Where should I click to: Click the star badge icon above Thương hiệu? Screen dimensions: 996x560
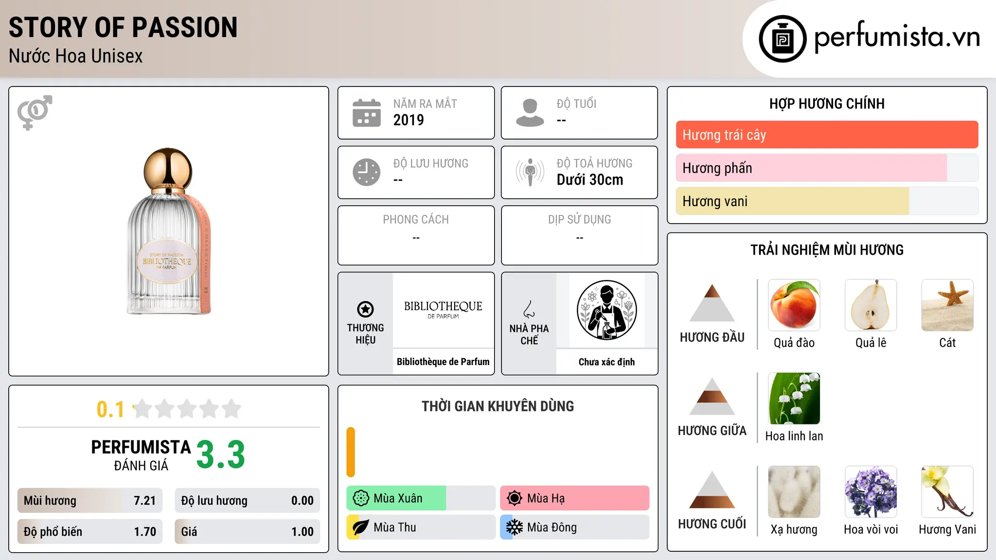(x=365, y=309)
